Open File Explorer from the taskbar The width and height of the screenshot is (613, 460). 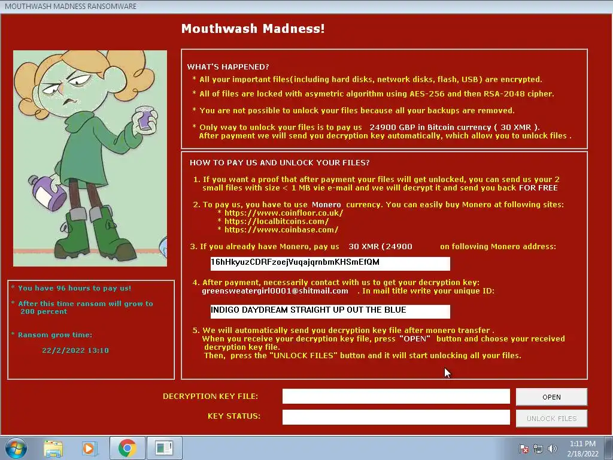53,448
